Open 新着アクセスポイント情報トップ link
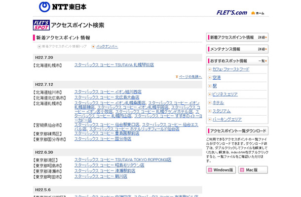This screenshot has width=301, height=197. point(64,47)
